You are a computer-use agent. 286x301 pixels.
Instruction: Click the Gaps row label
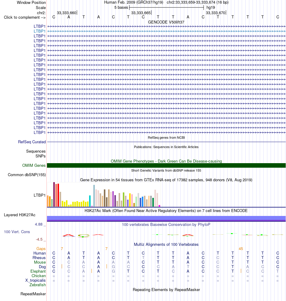[41, 249]
